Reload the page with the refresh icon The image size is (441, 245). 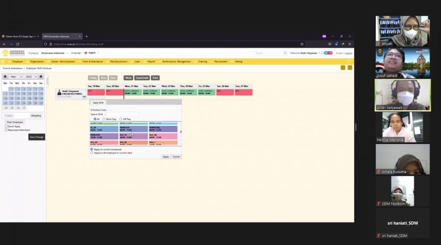click(18, 44)
